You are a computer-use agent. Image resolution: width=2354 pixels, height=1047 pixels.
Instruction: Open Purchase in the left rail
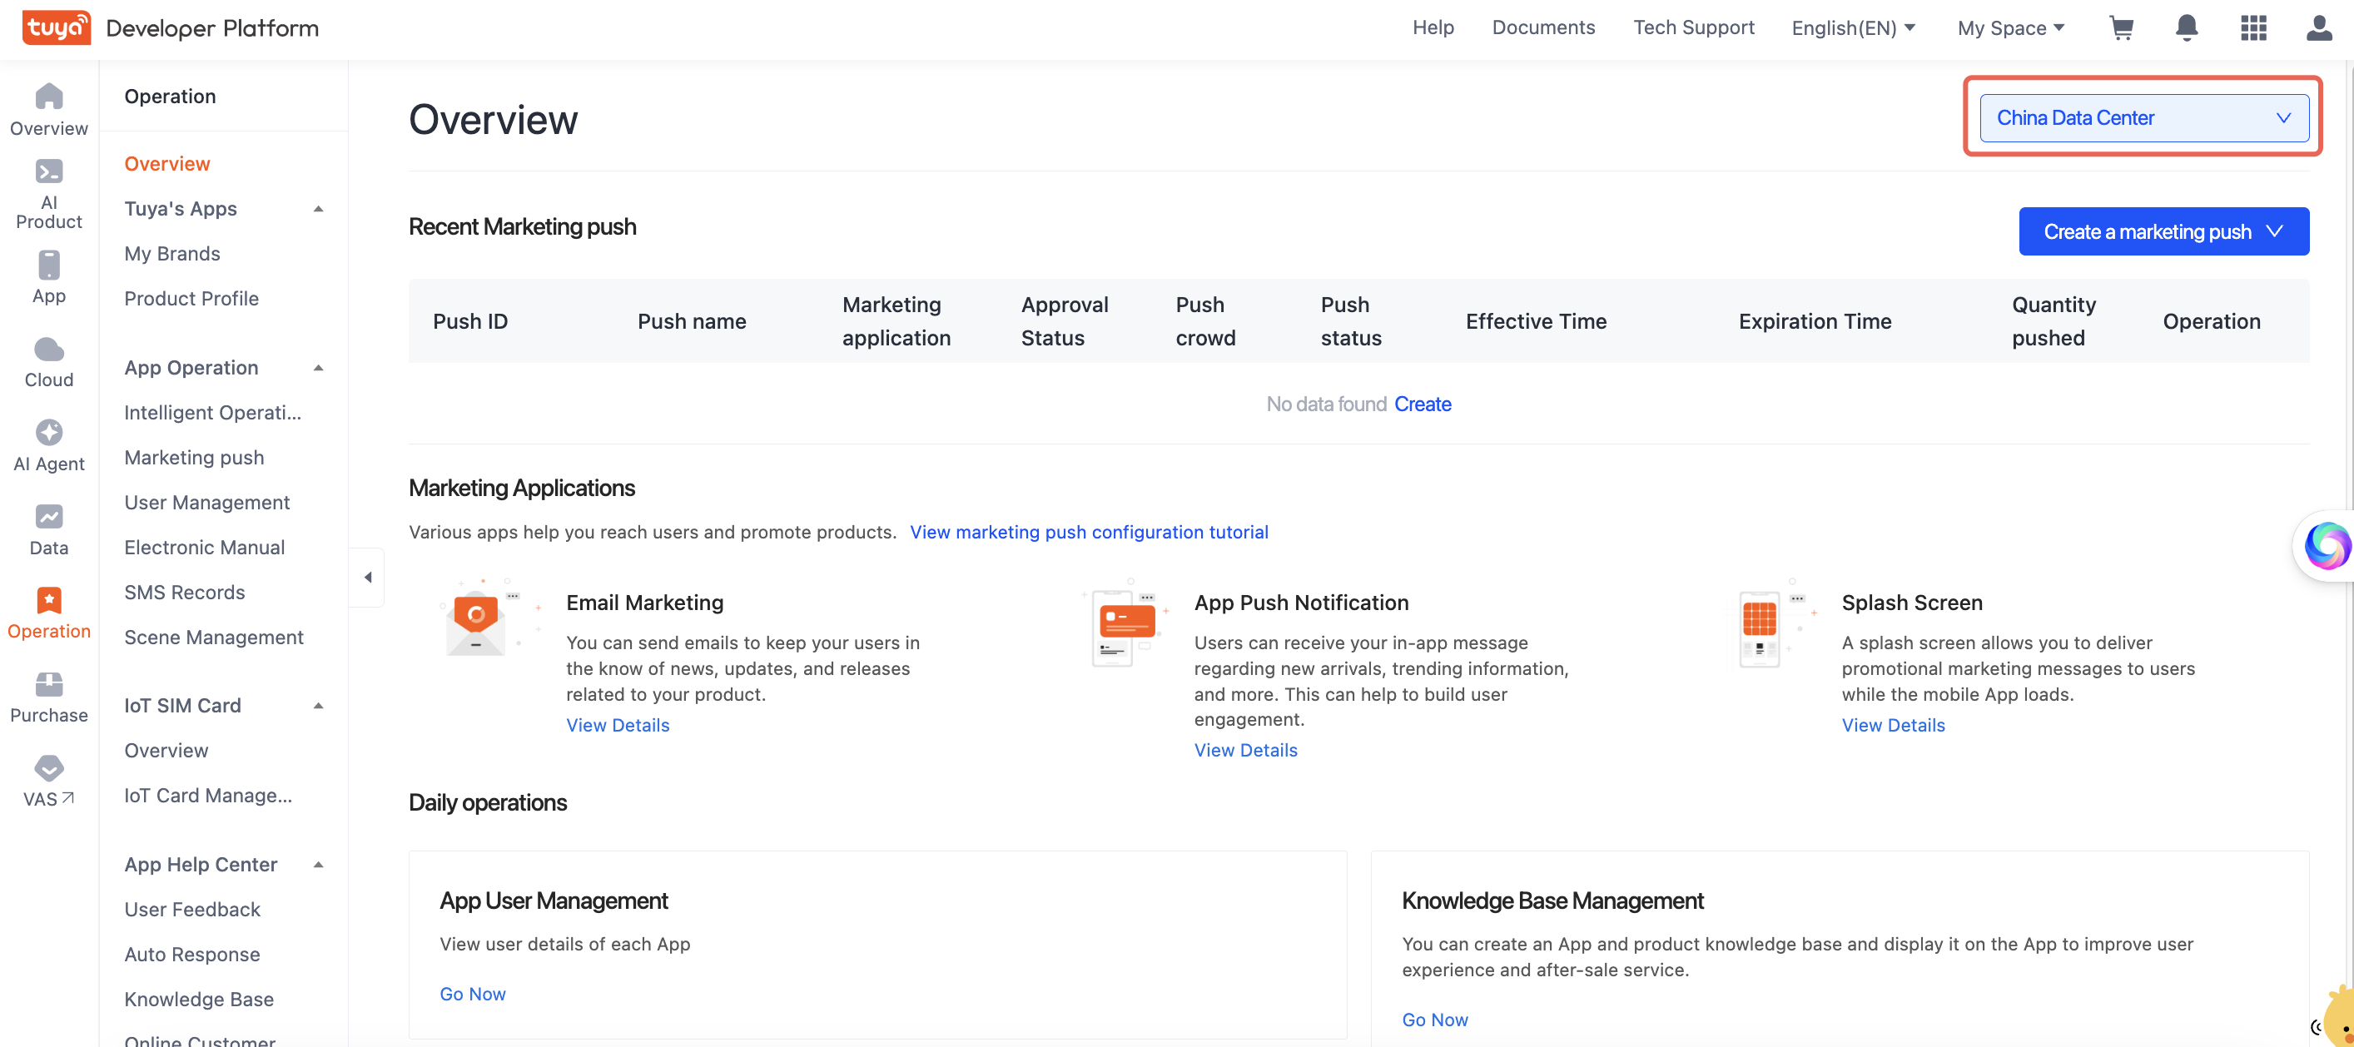click(49, 697)
